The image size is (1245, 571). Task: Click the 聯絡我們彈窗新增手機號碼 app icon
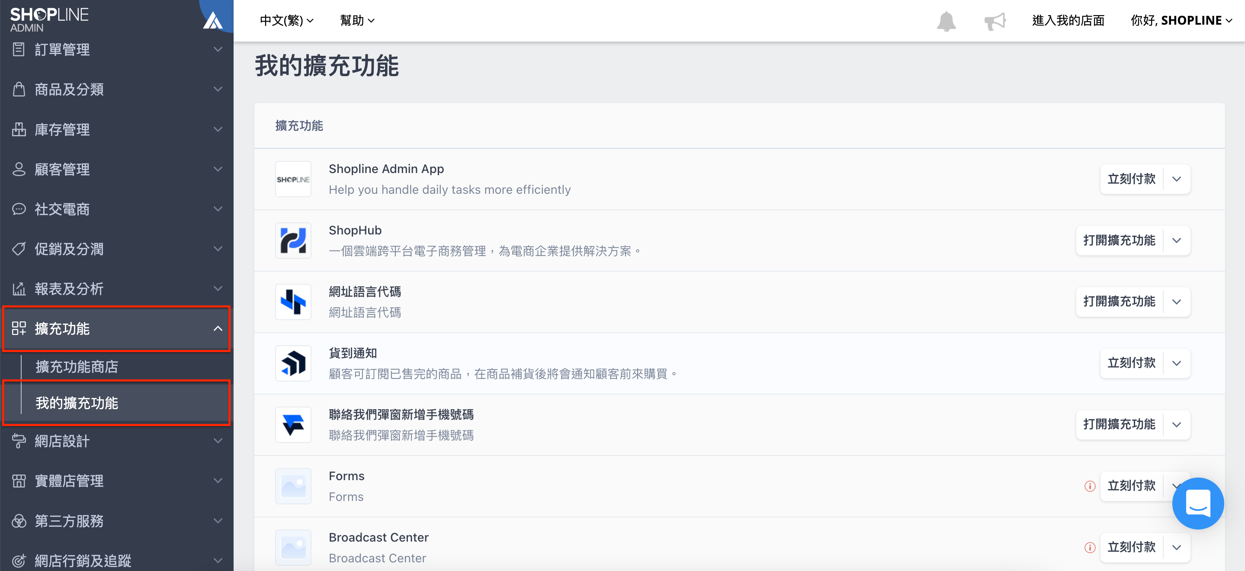tap(293, 424)
